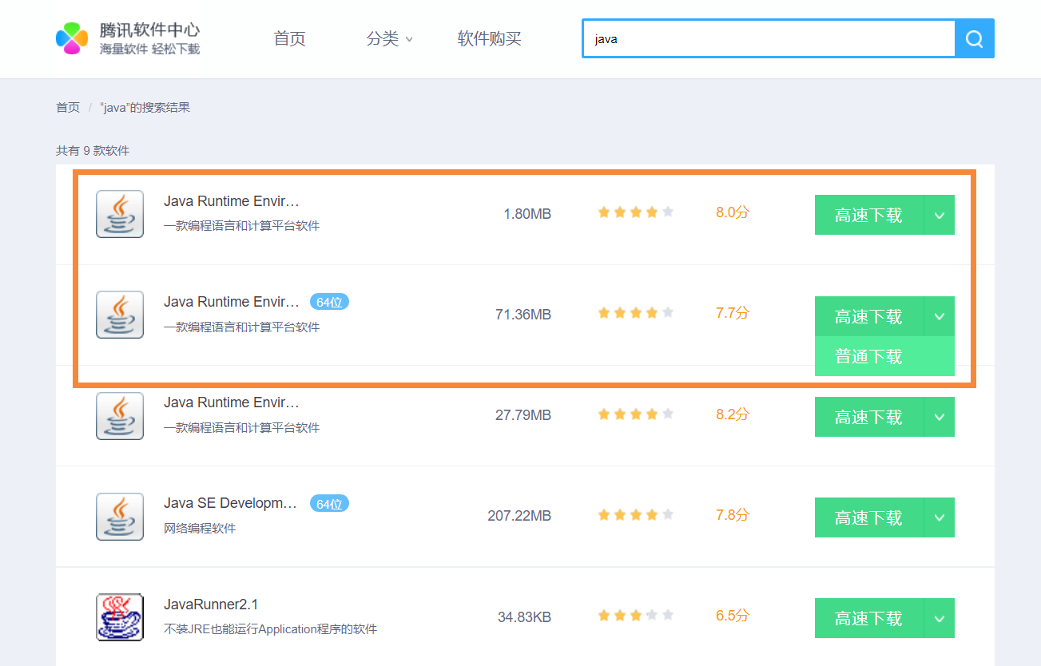Click 普通下载 for the 64-bit Java Runtime

click(868, 356)
